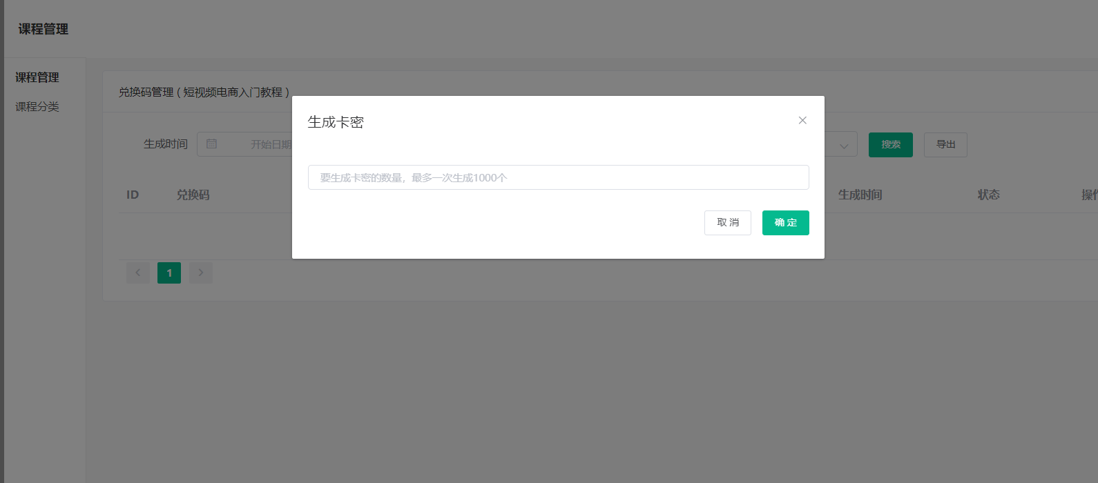The height and width of the screenshot is (483, 1098).
Task: Click the 生成时间 table column header
Action: coord(860,195)
